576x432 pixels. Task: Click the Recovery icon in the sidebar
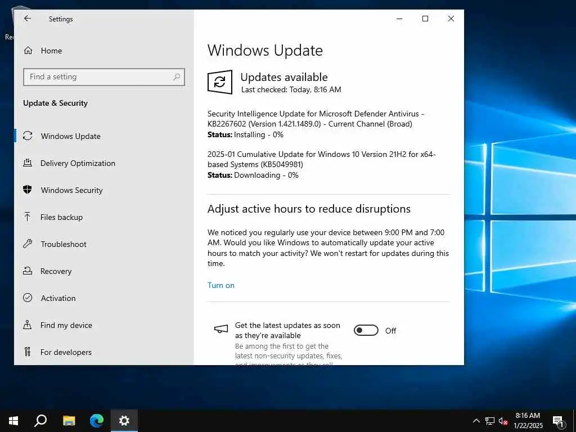point(28,271)
